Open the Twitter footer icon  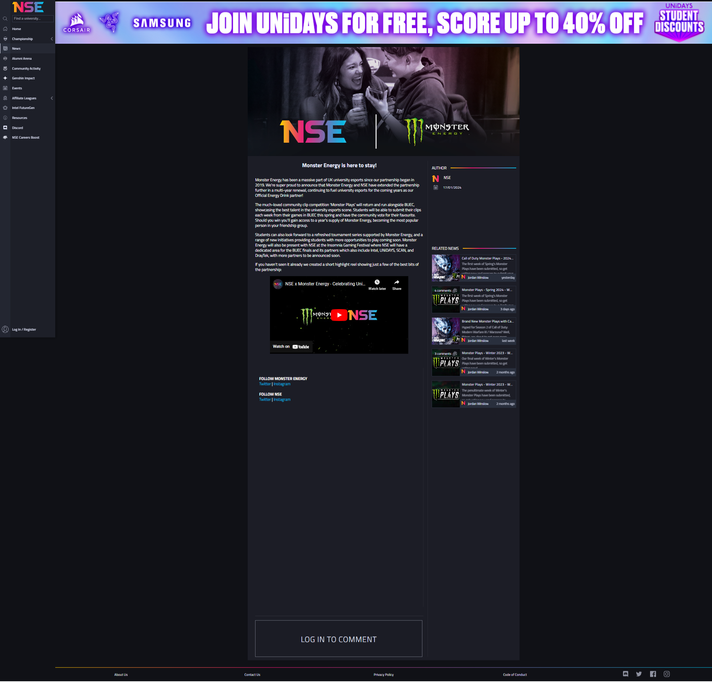point(639,674)
